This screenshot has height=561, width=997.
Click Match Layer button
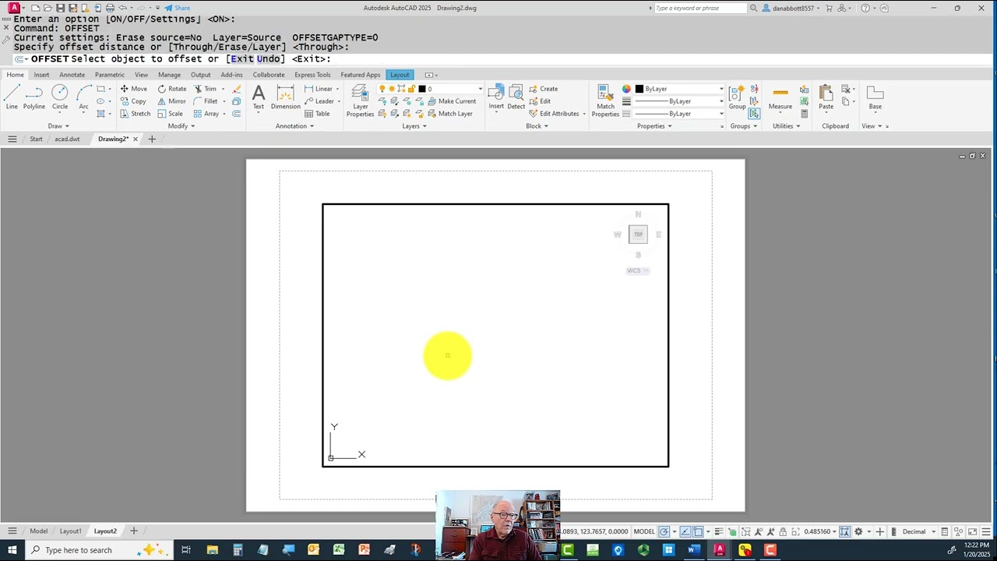pyautogui.click(x=449, y=114)
